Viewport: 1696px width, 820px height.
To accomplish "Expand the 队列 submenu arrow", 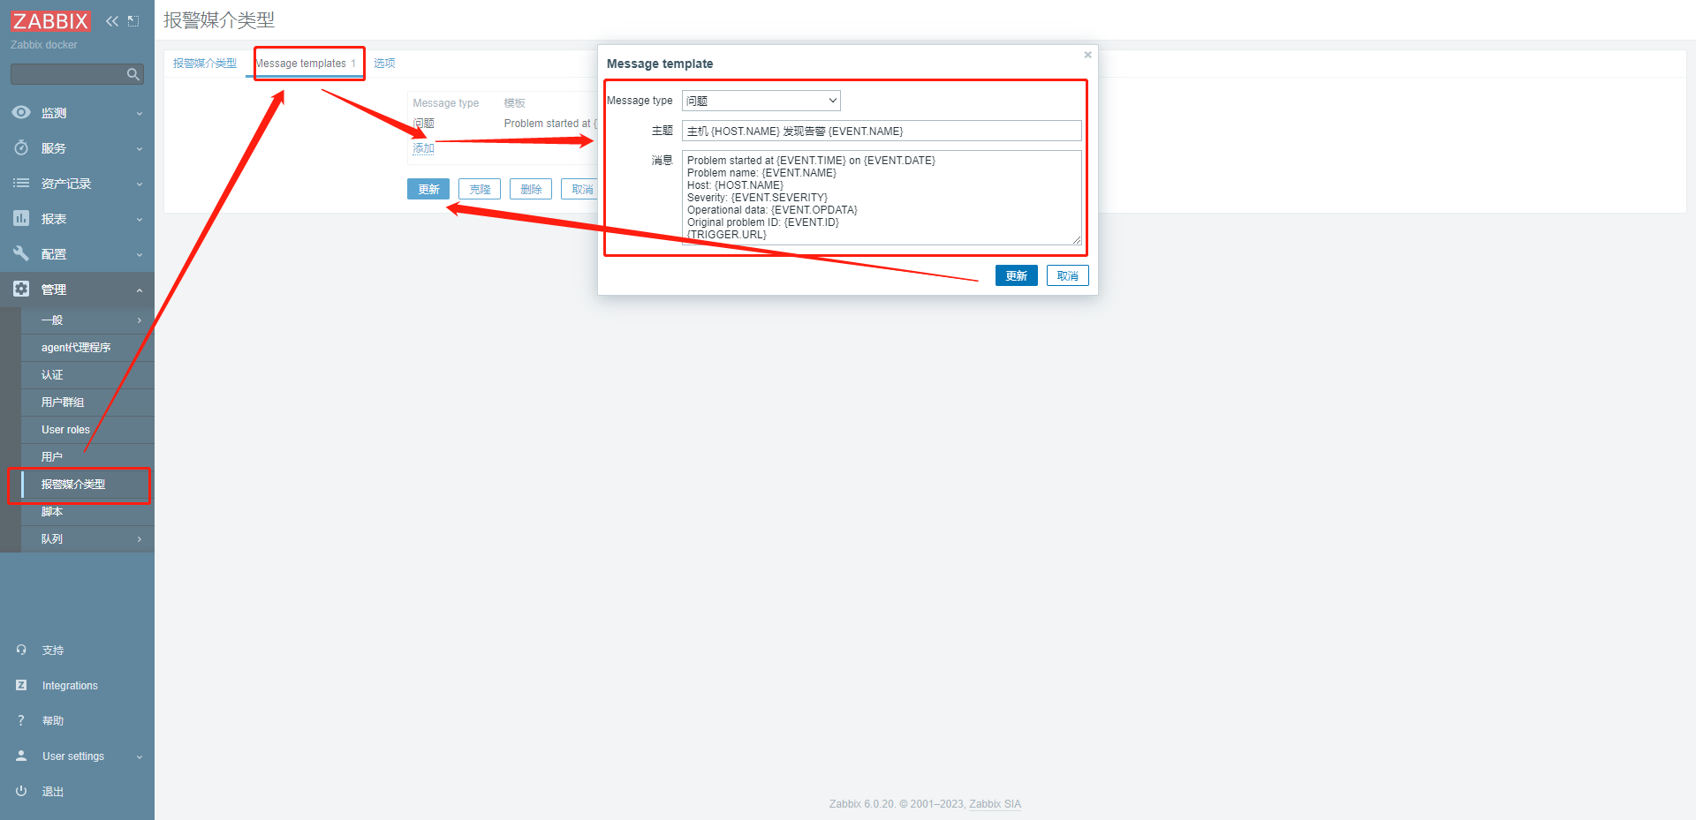I will click(140, 539).
